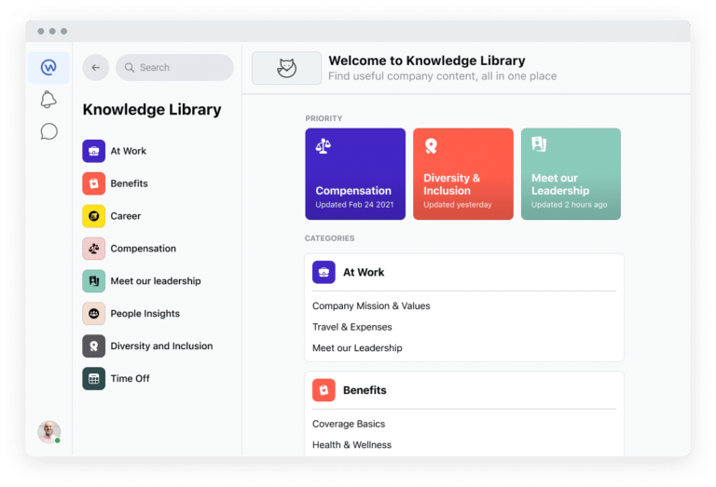The image size is (716, 487).
Task: Open the Travel & Expenses link
Action: pyautogui.click(x=352, y=327)
